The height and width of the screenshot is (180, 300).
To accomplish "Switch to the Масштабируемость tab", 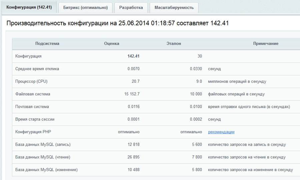I will click(174, 8).
